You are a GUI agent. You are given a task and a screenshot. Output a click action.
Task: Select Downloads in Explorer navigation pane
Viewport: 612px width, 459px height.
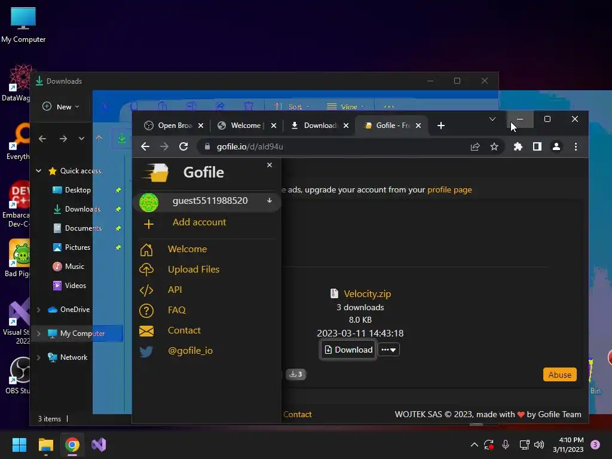82,209
